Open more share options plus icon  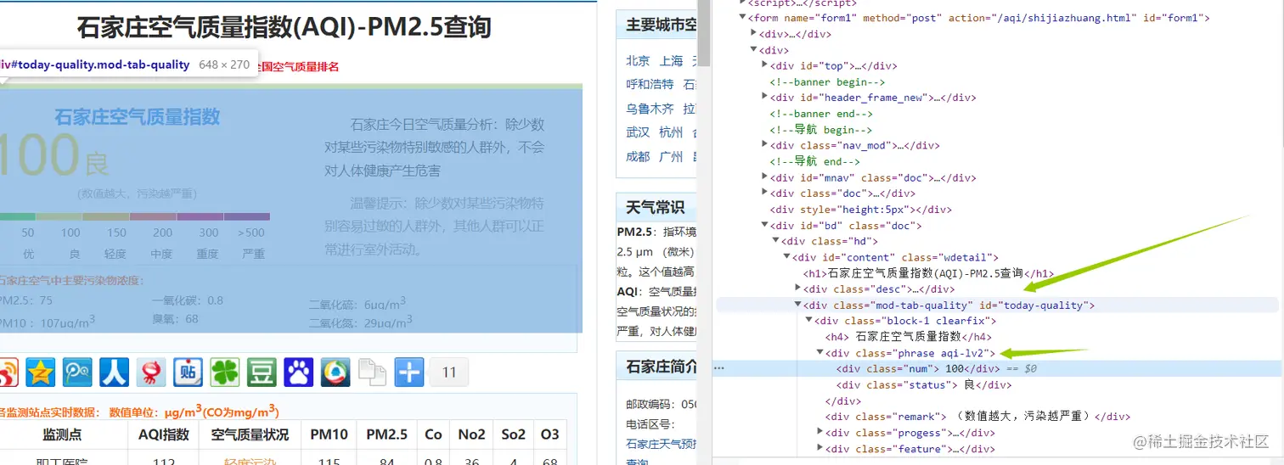click(x=409, y=372)
